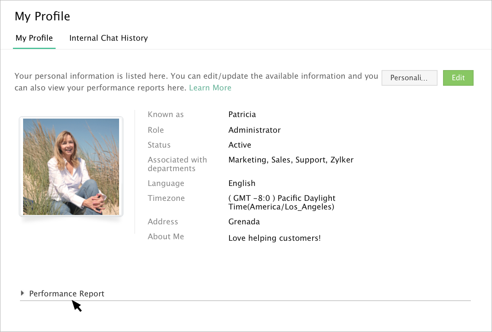Click the English language value
Image resolution: width=492 pixels, height=332 pixels.
tap(242, 183)
